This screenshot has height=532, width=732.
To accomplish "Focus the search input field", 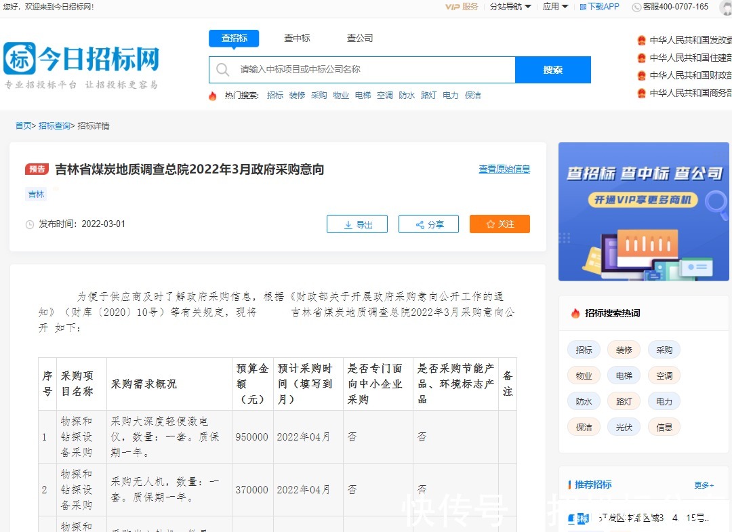I will [x=362, y=70].
